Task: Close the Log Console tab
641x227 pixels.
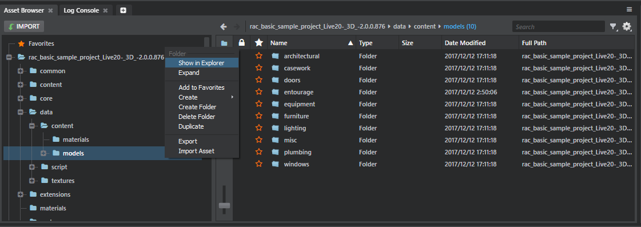Action: pos(105,11)
